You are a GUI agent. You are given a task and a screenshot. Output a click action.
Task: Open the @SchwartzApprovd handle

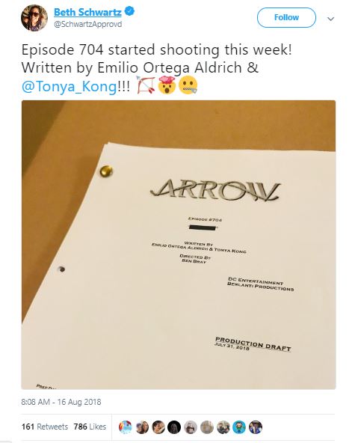[x=87, y=24]
